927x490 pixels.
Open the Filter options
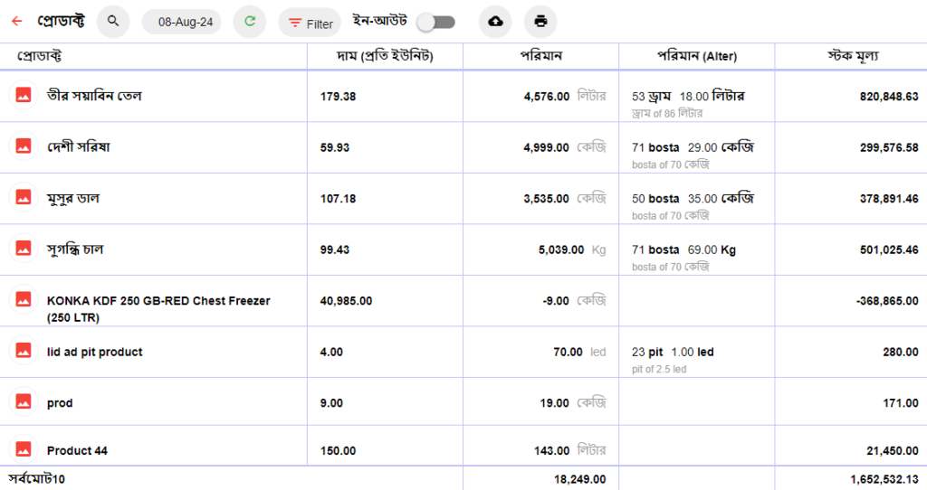tap(310, 23)
